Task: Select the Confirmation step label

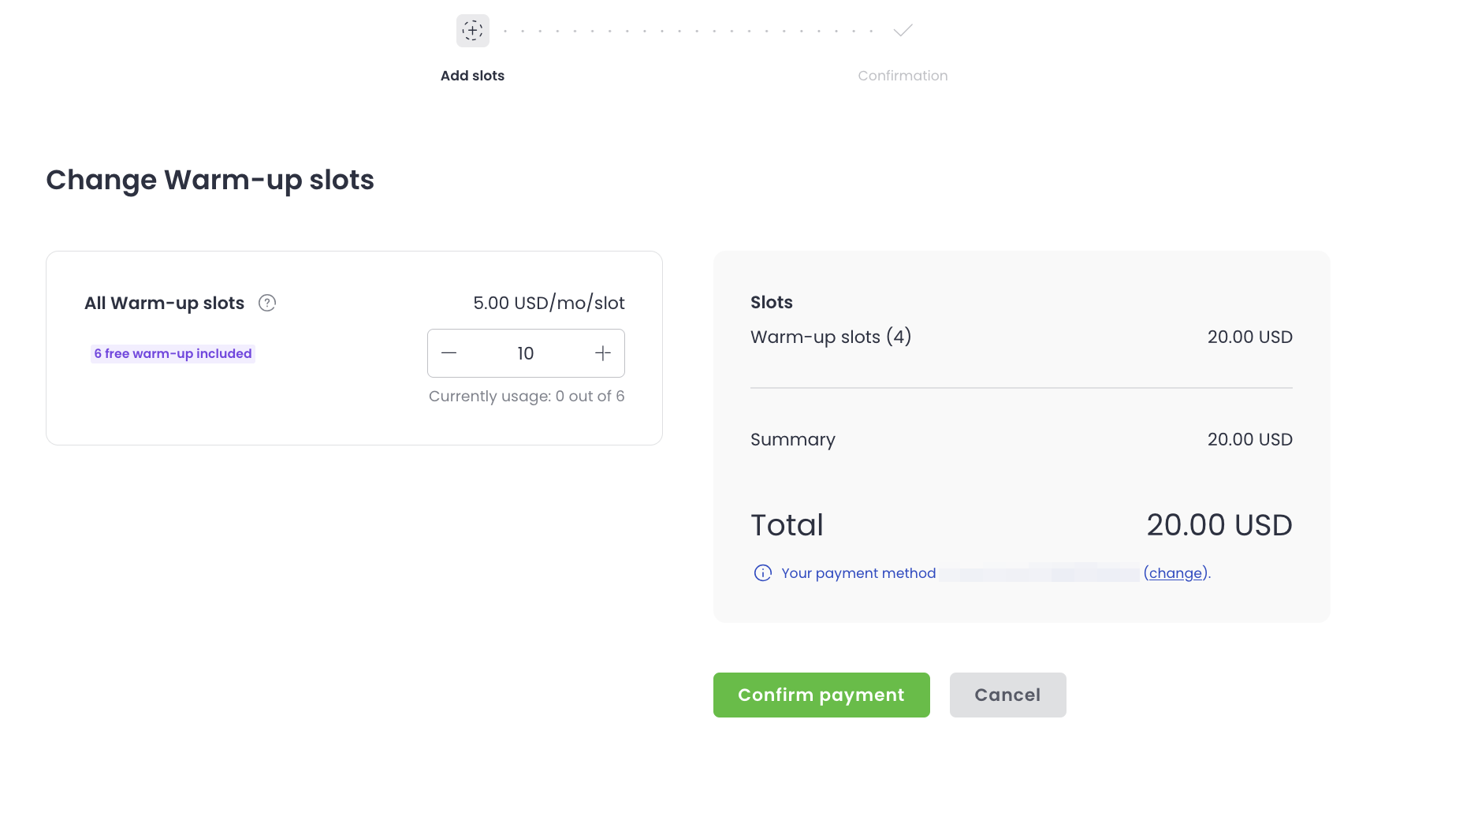Action: 903,76
